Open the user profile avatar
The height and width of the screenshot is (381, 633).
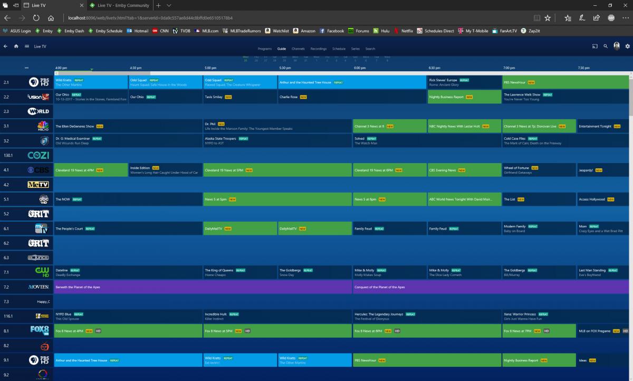click(617, 46)
